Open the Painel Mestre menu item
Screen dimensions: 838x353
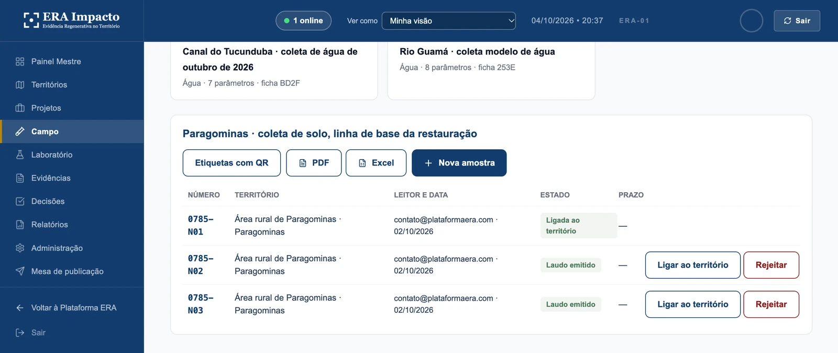(x=72, y=61)
